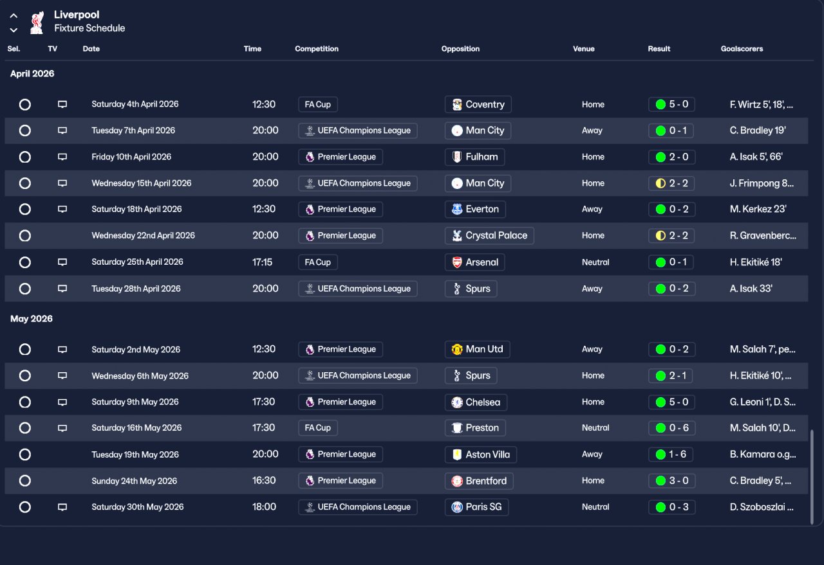Viewport: 824px width, 565px height.
Task: Click the down chevron beside Liverpool crest
Action: (x=14, y=30)
